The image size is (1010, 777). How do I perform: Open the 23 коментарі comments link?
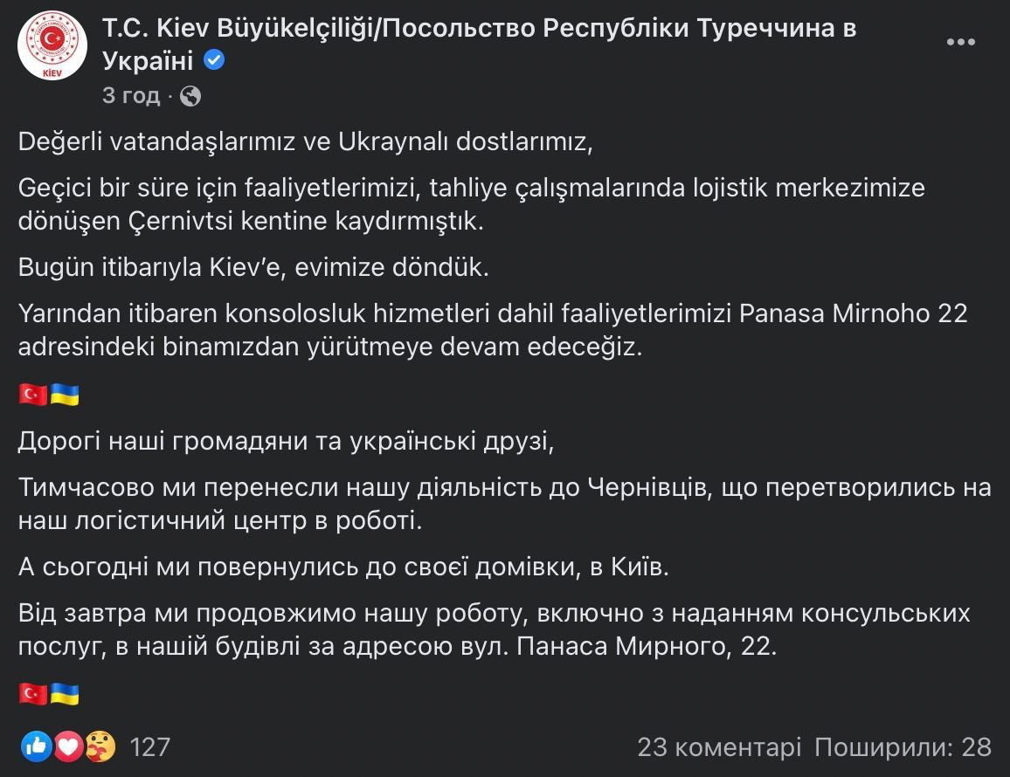tap(719, 747)
